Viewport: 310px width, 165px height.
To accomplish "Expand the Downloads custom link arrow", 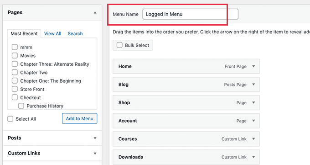I will coord(253,157).
